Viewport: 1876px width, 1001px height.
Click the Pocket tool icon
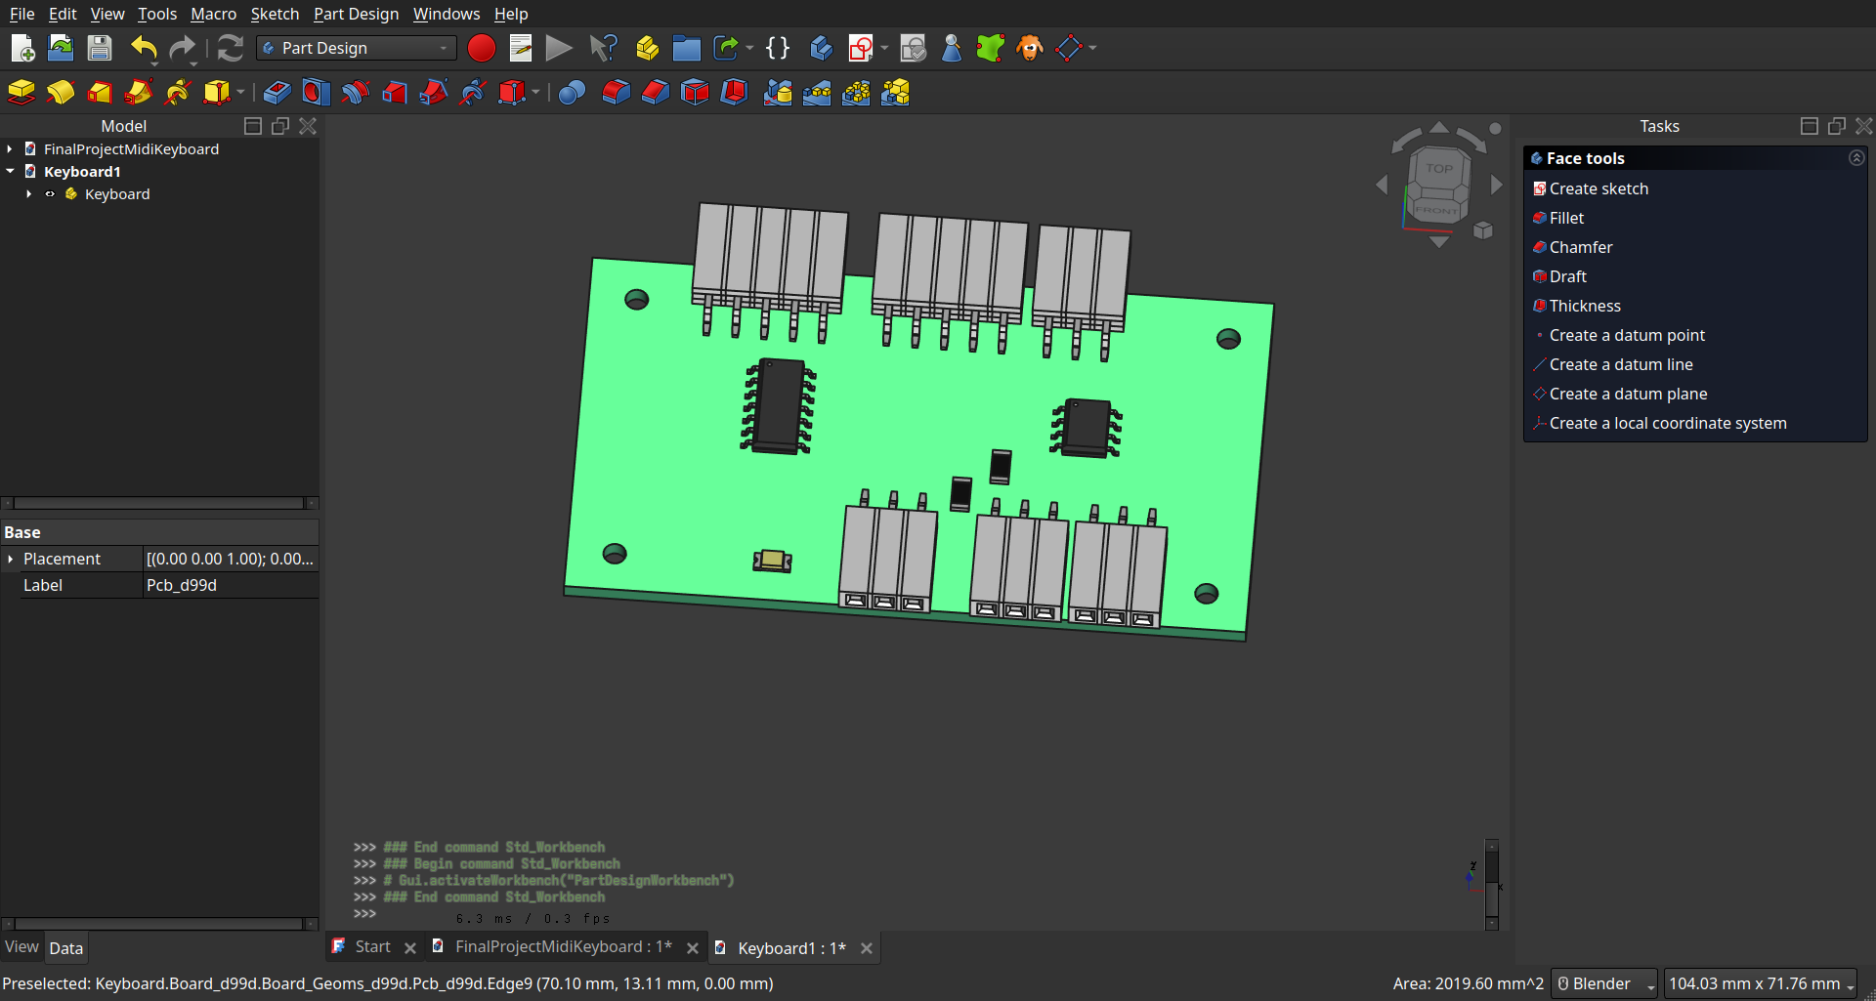coord(277,93)
